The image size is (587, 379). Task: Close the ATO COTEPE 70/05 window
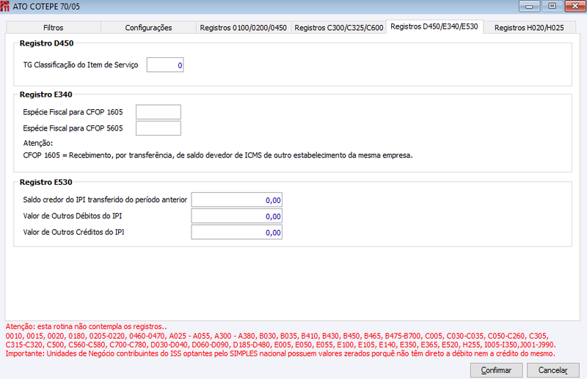click(x=575, y=7)
